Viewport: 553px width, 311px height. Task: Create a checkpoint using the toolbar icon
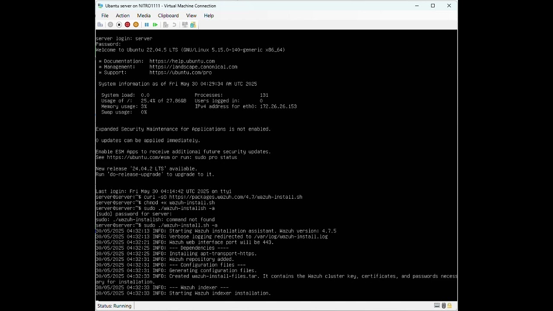[x=165, y=25]
